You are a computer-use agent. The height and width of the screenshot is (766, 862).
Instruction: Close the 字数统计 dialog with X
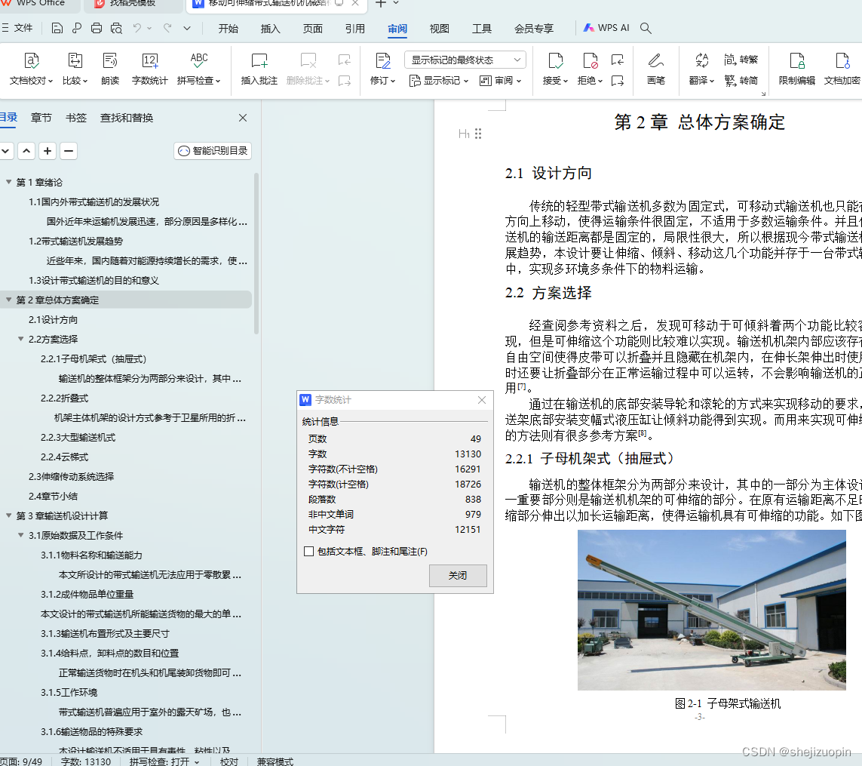(x=482, y=400)
